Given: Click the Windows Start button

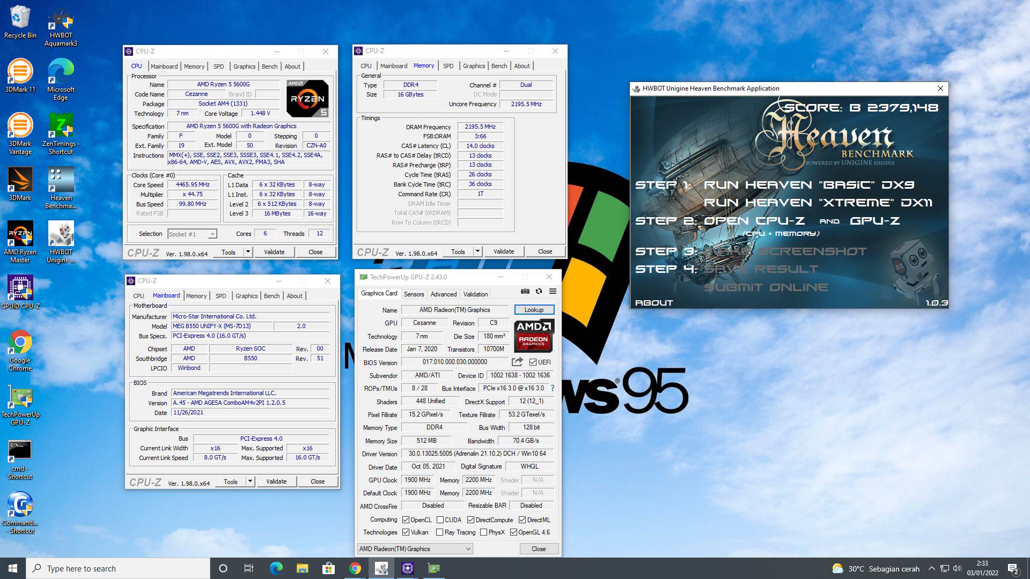Looking at the screenshot, I should point(13,568).
